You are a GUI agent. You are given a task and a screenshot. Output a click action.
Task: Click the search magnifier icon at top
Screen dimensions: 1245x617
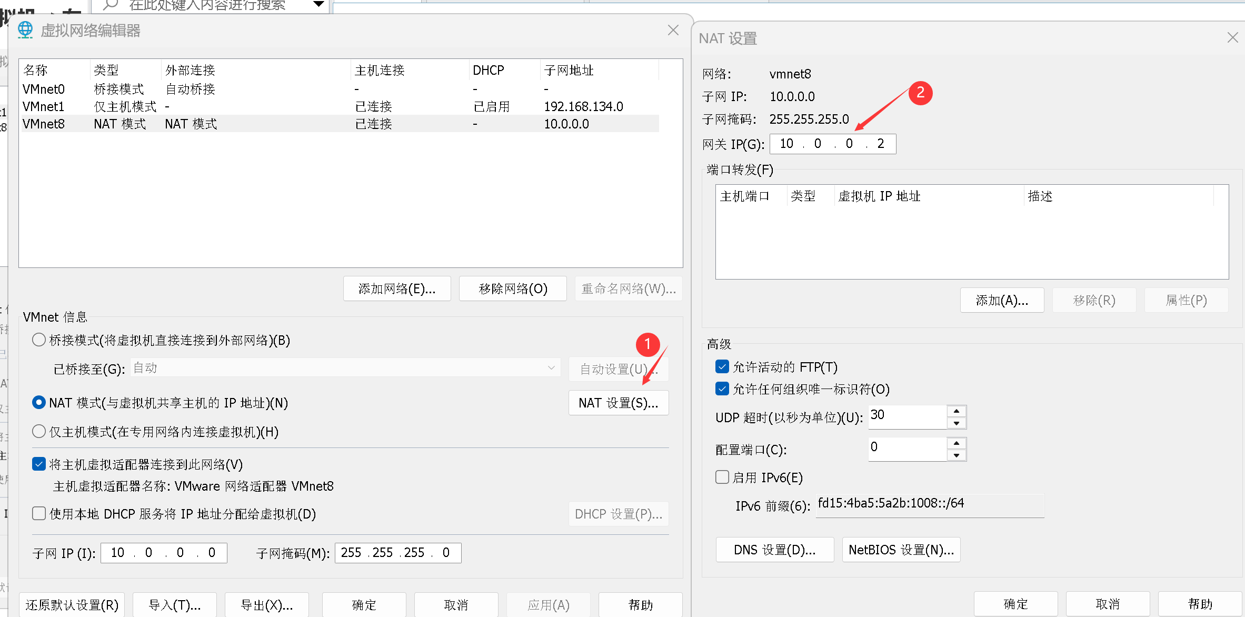pos(111,5)
